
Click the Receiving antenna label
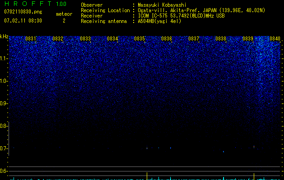tap(104, 21)
